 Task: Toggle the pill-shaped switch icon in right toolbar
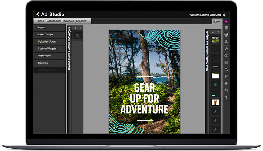point(226,56)
